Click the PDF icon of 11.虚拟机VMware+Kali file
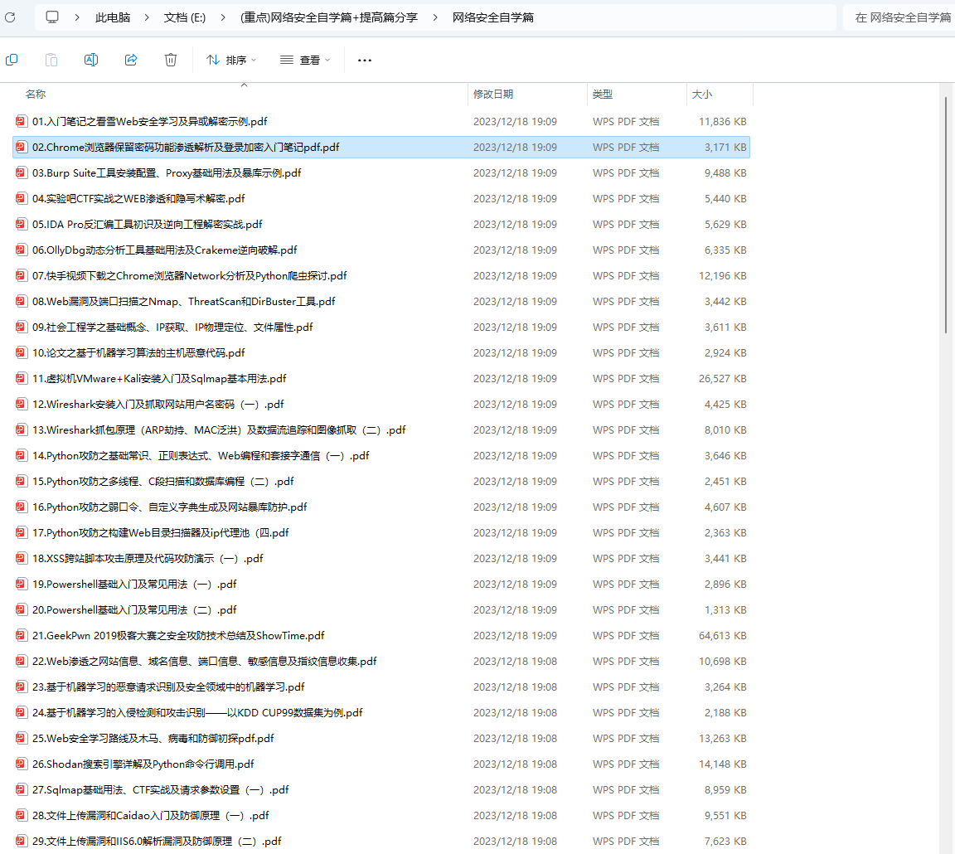This screenshot has width=955, height=854. point(22,378)
